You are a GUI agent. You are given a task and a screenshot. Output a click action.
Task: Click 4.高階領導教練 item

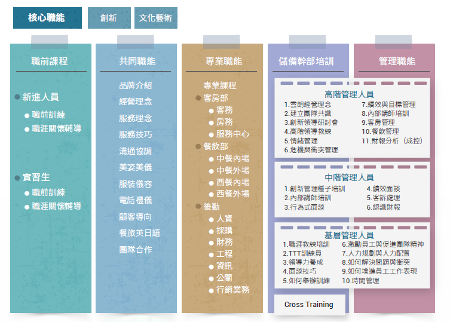click(308, 131)
